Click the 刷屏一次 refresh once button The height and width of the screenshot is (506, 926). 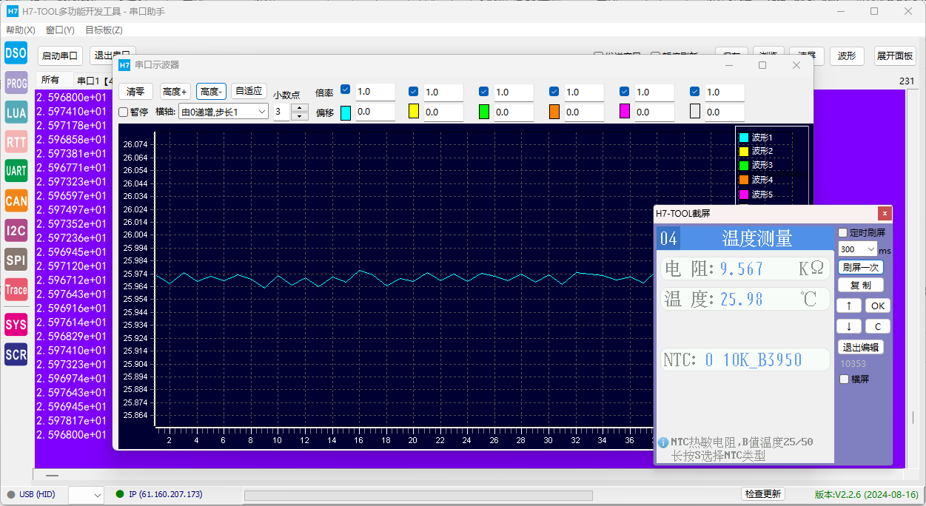860,267
